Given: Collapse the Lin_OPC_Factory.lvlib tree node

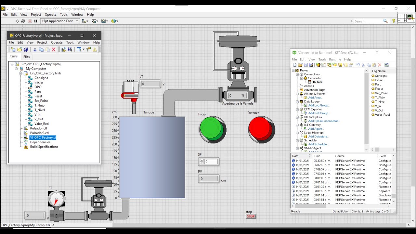Looking at the screenshot, I should 21,73.
